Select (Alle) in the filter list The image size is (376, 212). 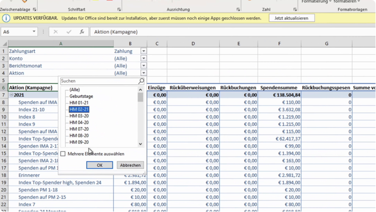tap(75, 90)
